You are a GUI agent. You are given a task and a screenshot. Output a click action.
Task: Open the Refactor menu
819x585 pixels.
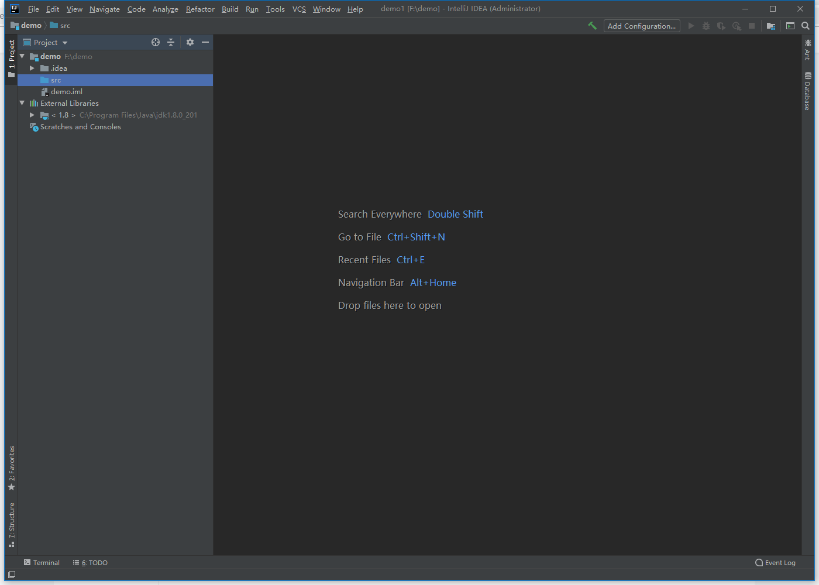[200, 9]
